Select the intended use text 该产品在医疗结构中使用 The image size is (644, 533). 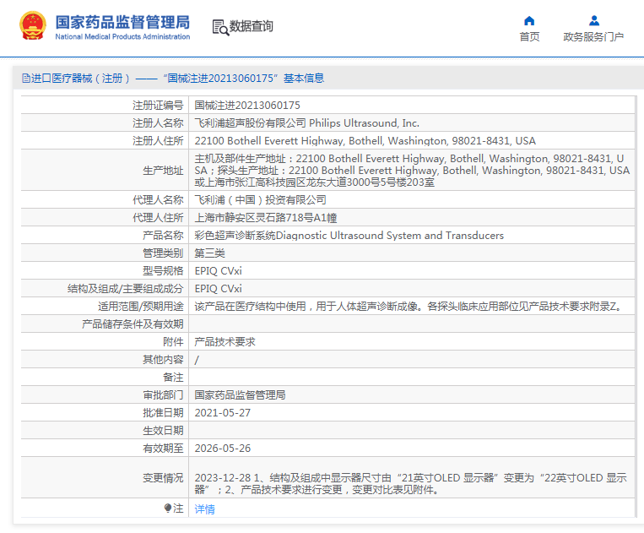[x=410, y=306]
